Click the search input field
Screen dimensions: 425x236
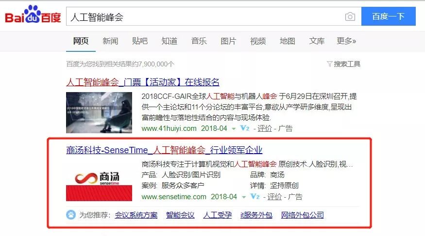206,17
